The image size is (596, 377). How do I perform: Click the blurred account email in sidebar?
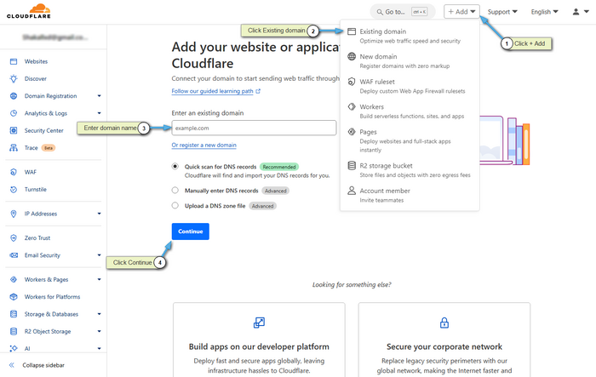point(55,37)
